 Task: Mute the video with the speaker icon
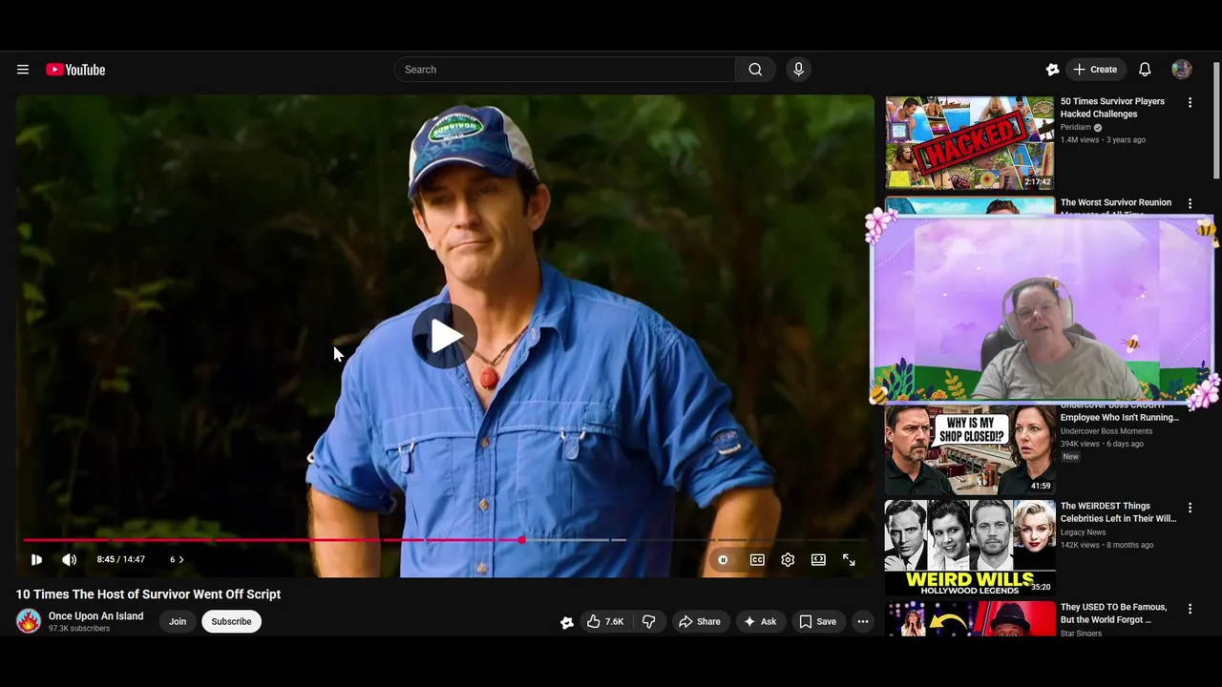click(69, 560)
